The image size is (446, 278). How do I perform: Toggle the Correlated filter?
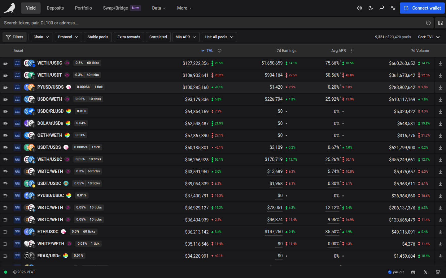[158, 37]
